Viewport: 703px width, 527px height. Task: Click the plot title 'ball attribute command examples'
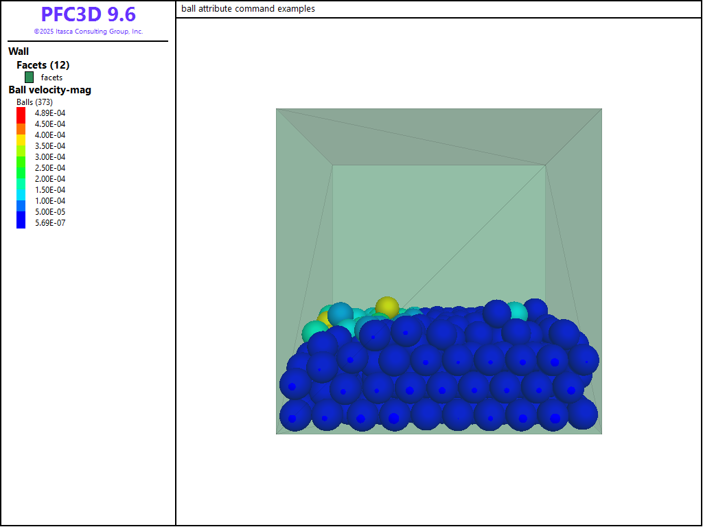[x=248, y=9]
